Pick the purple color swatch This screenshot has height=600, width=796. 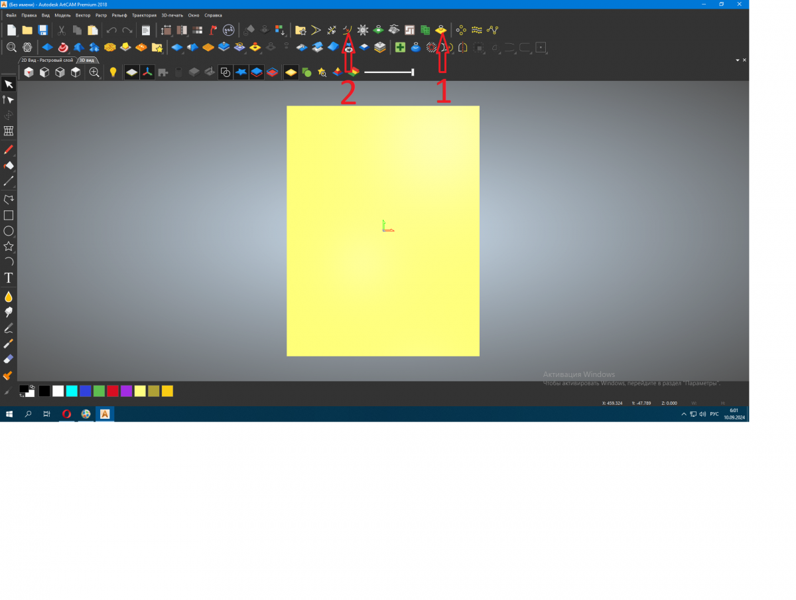click(x=126, y=391)
